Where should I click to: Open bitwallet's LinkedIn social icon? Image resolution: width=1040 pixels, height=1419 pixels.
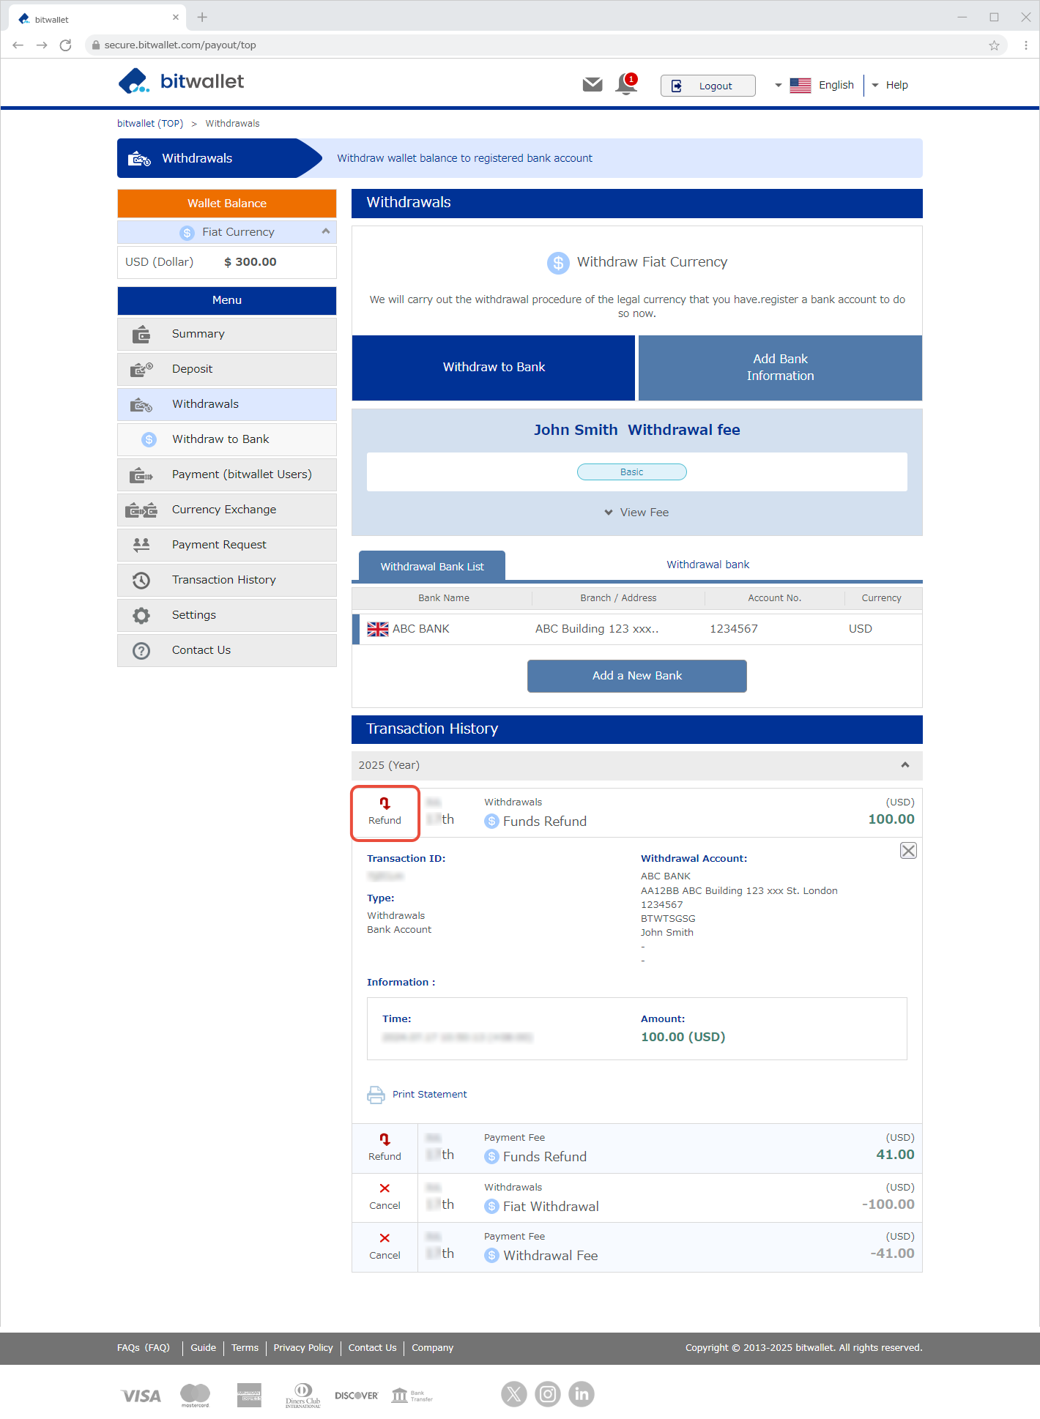(x=582, y=1394)
